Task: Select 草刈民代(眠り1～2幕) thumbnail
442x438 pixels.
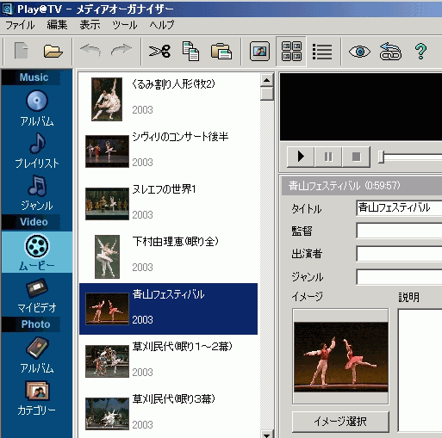Action: point(107,361)
